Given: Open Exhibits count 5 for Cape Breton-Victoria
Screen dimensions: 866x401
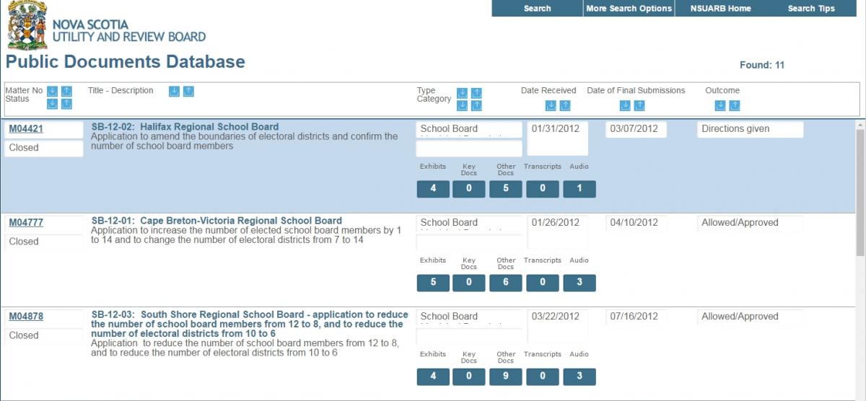Looking at the screenshot, I should (433, 283).
